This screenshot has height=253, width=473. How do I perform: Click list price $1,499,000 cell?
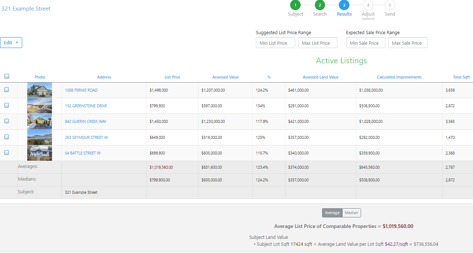pos(159,90)
